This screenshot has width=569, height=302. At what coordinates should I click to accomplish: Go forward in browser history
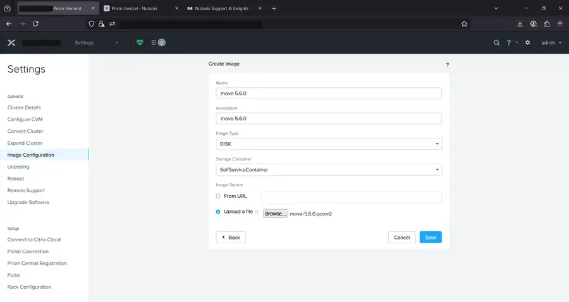pyautogui.click(x=22, y=23)
